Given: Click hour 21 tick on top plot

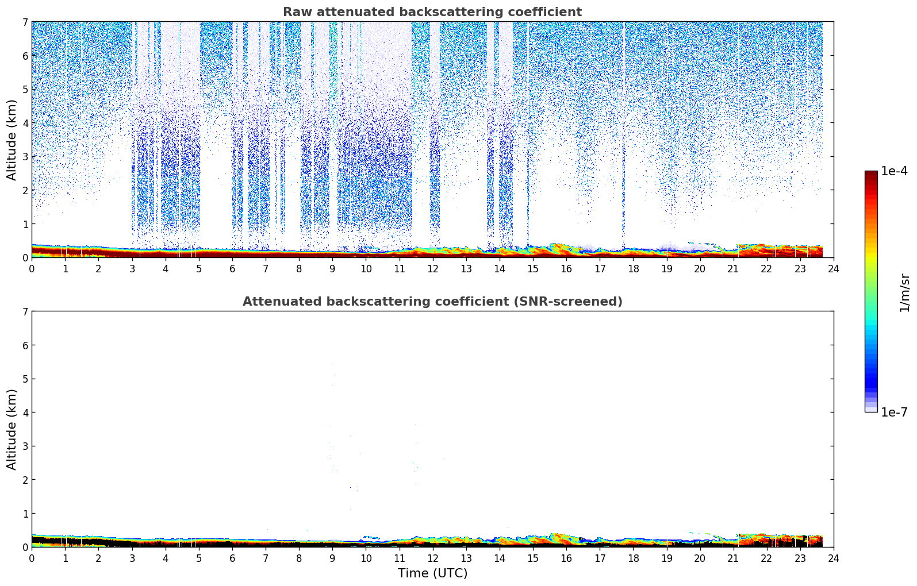Looking at the screenshot, I should tap(733, 268).
